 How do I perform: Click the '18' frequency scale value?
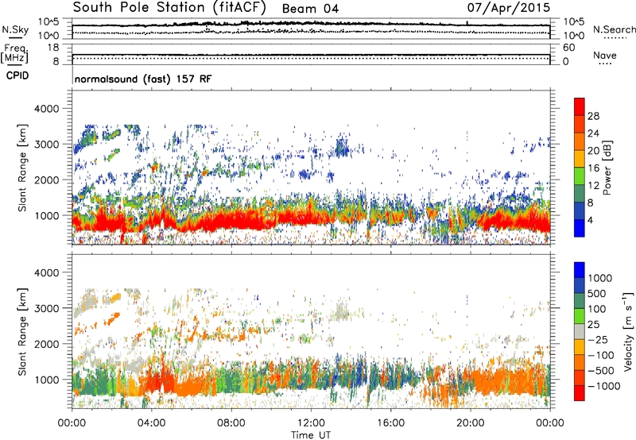pyautogui.click(x=53, y=48)
